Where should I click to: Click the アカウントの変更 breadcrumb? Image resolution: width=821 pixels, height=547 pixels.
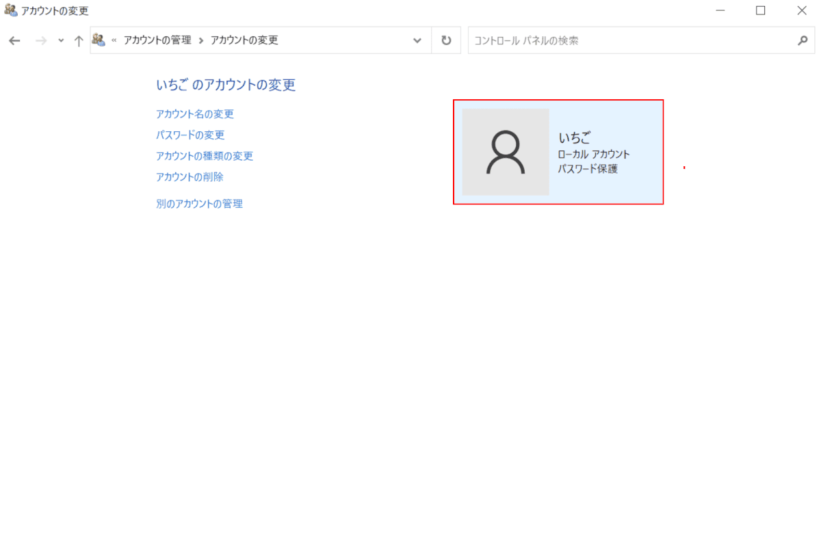244,40
